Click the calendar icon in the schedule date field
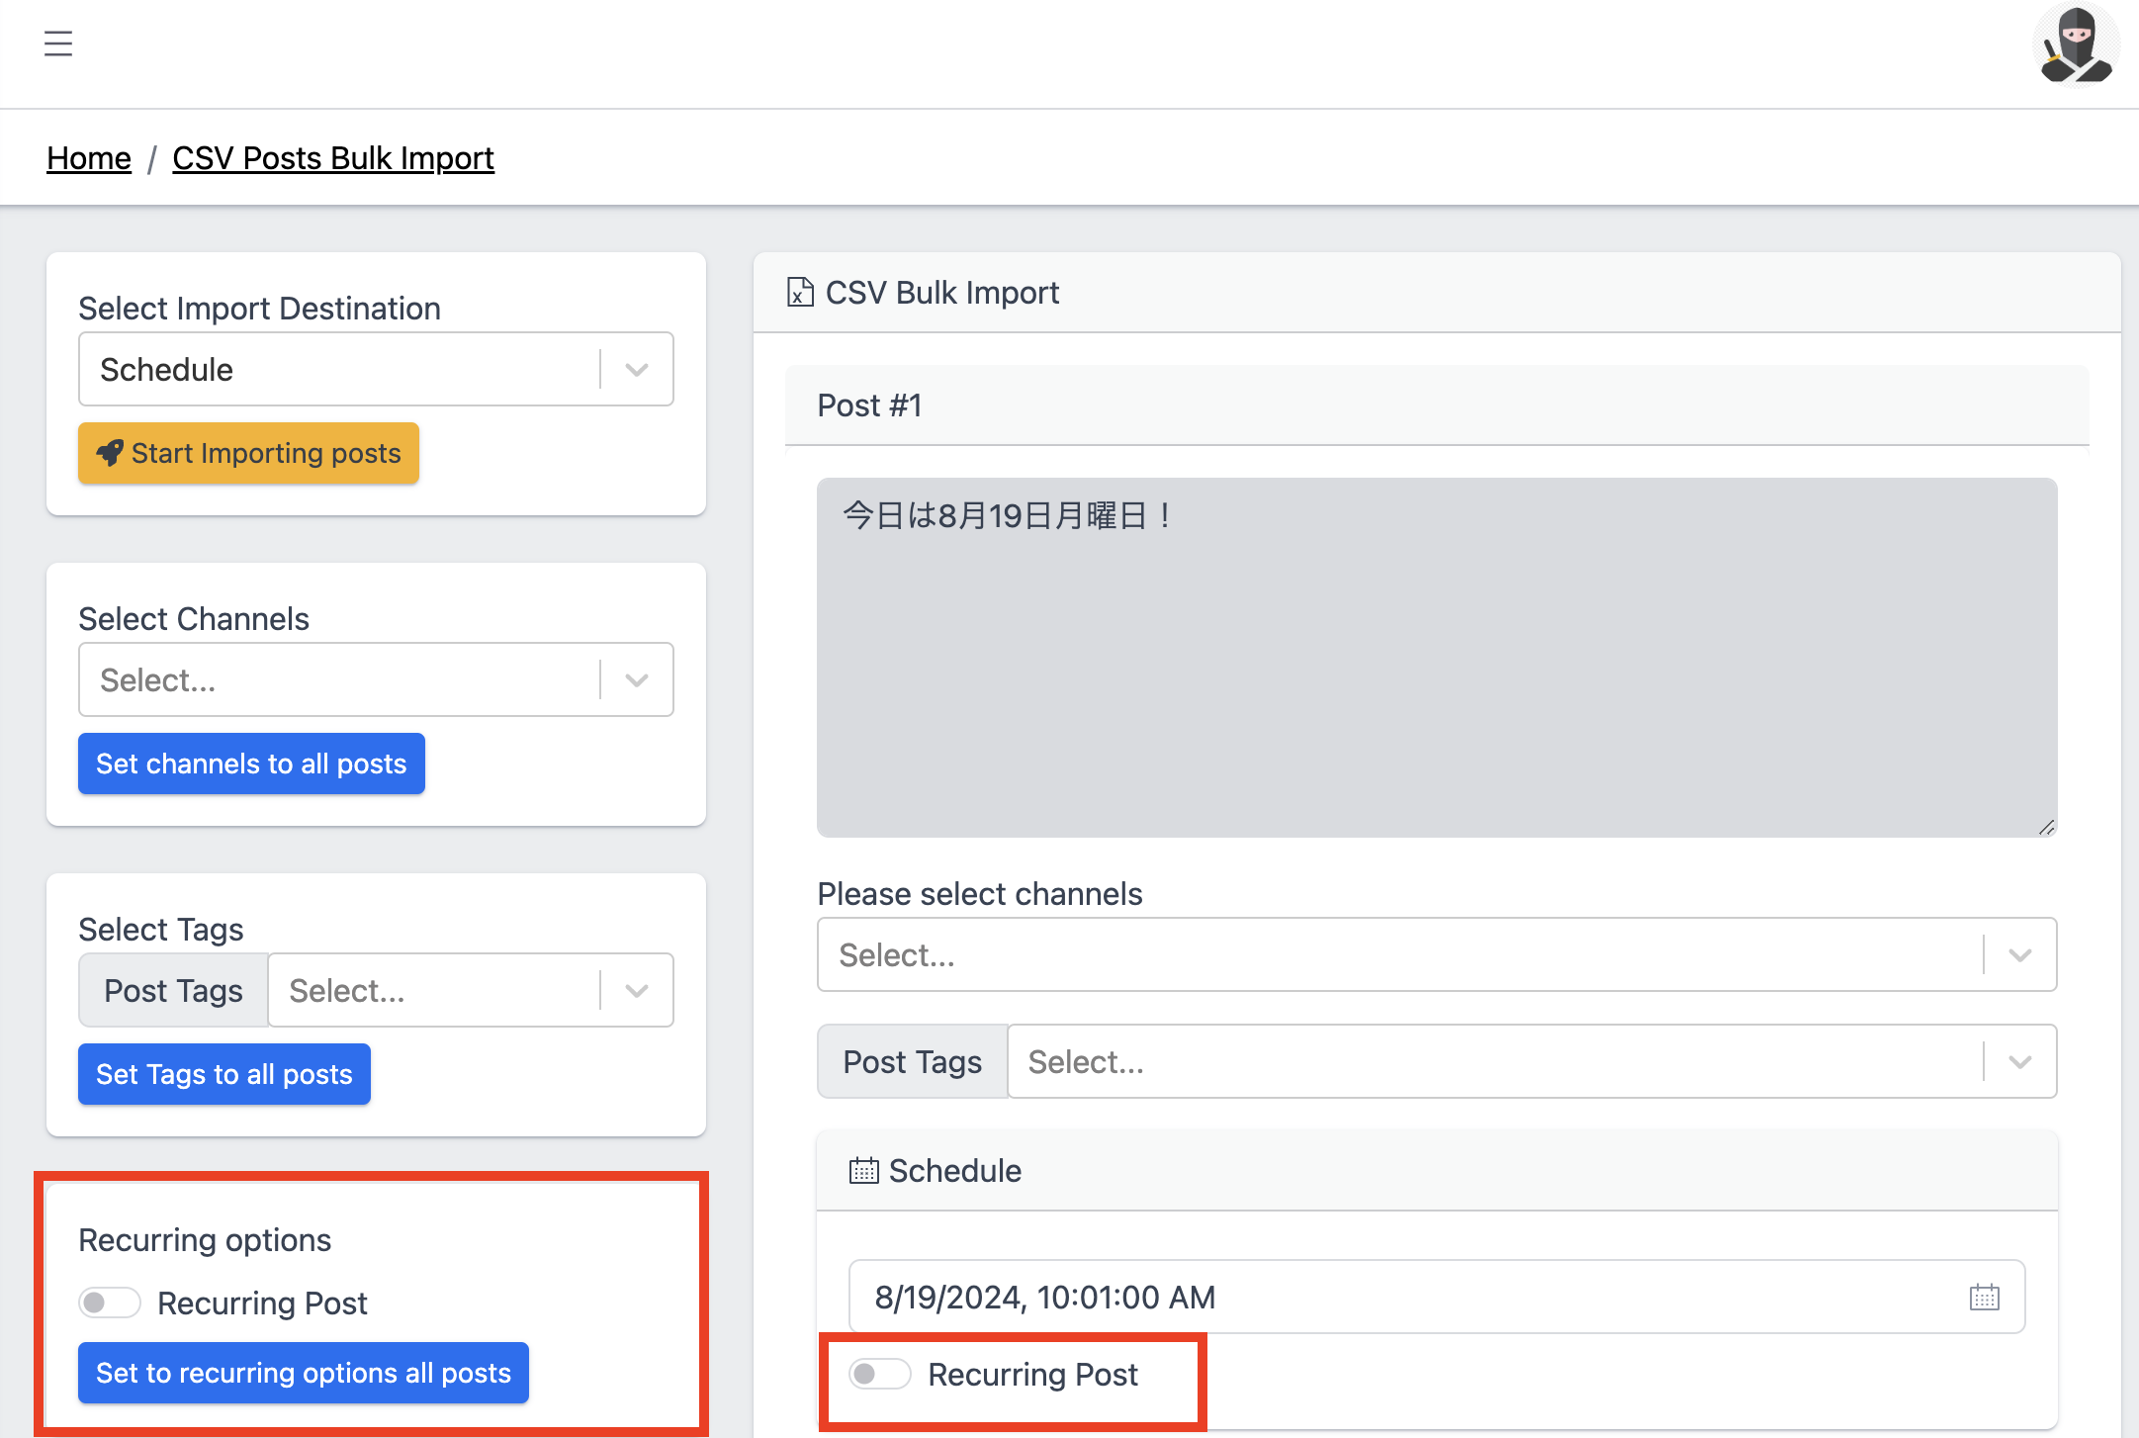The height and width of the screenshot is (1438, 2139). coord(1984,1297)
